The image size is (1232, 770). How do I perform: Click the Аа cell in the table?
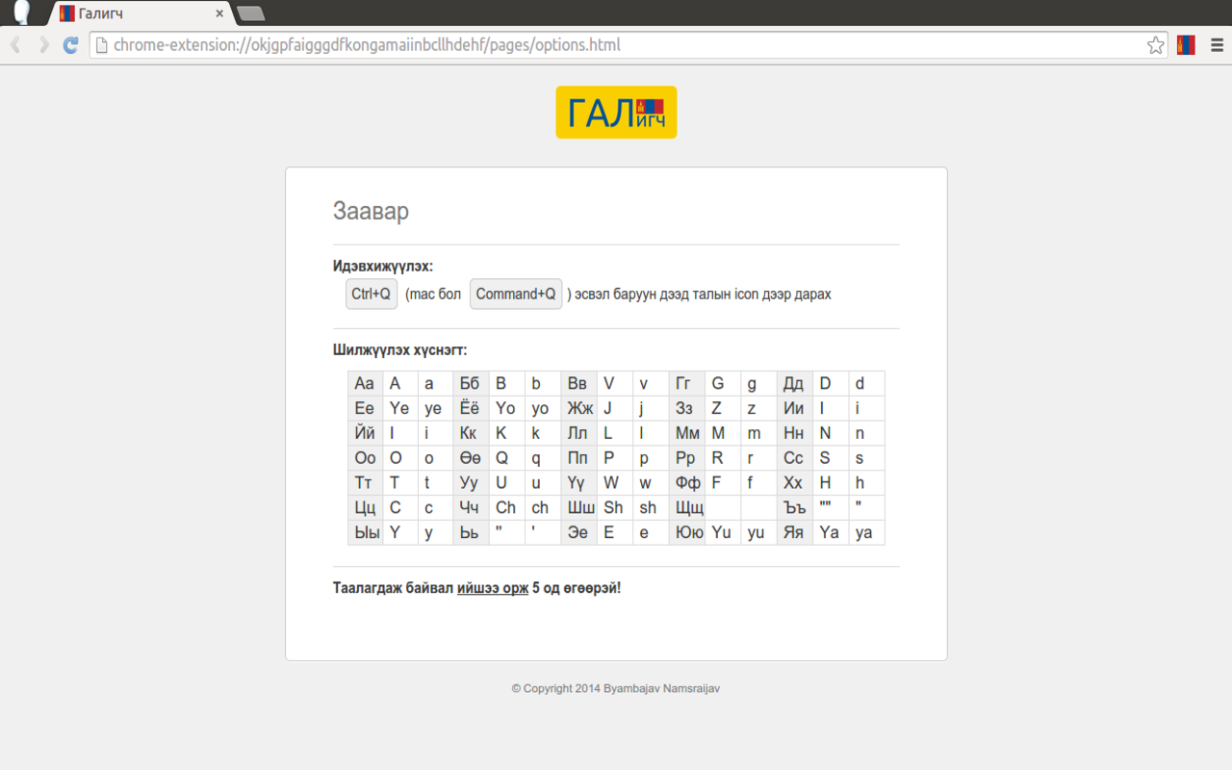click(366, 383)
